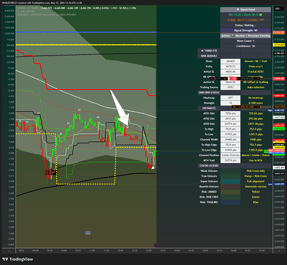Expand the CROCOBOT CARPENTER indicator legend entry
This screenshot has width=287, height=265.
(x=47, y=15)
